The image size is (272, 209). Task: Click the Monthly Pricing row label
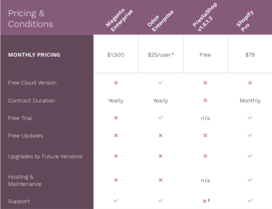click(x=34, y=55)
